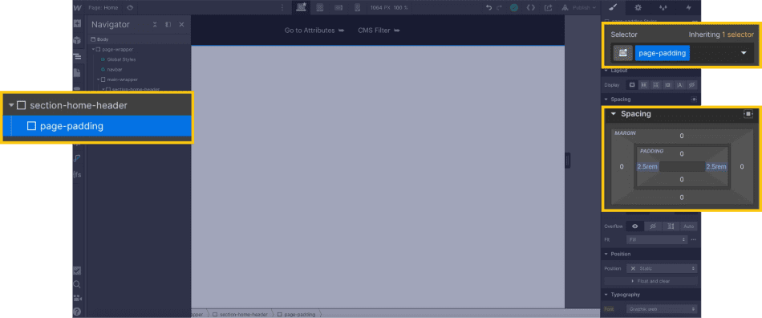Click the page-padding class tag in Selector
The height and width of the screenshot is (318, 762).
pos(662,54)
